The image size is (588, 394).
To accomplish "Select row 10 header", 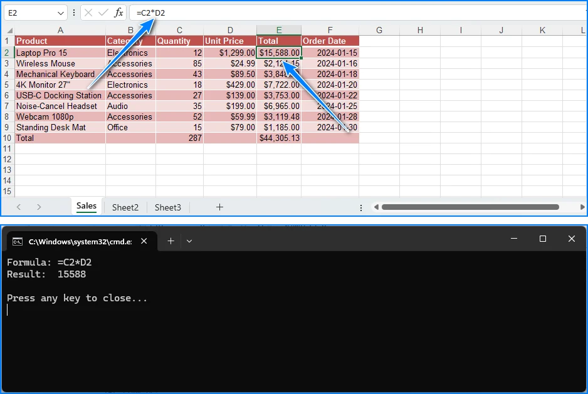I will click(x=7, y=138).
